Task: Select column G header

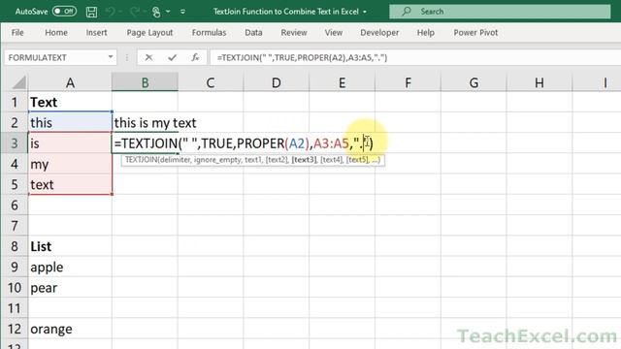Action: pos(474,82)
